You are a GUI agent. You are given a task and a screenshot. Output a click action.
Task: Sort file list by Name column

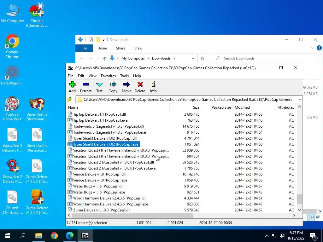click(118, 107)
